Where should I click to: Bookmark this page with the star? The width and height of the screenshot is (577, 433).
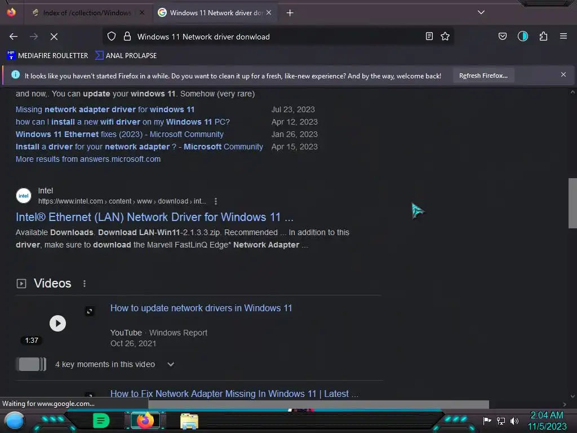[x=445, y=37]
